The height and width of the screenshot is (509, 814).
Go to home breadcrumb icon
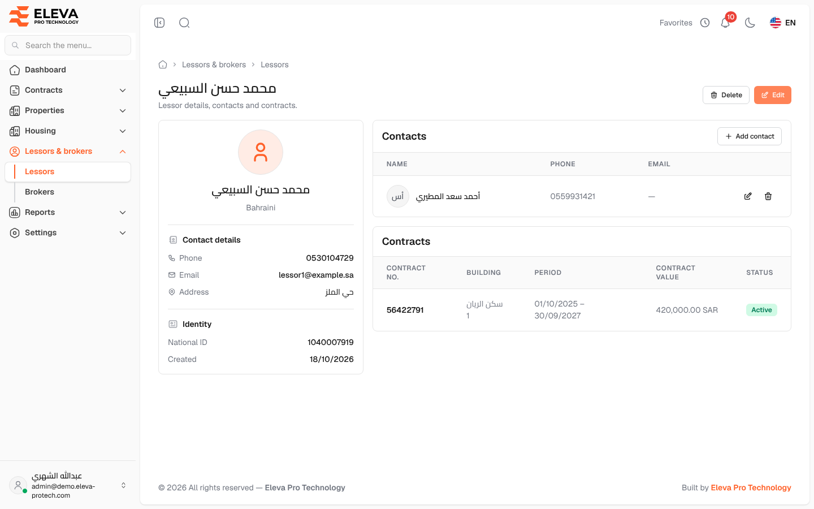coord(163,64)
